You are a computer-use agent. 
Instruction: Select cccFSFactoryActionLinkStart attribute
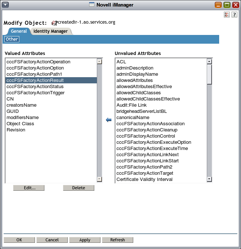[x=161, y=161]
